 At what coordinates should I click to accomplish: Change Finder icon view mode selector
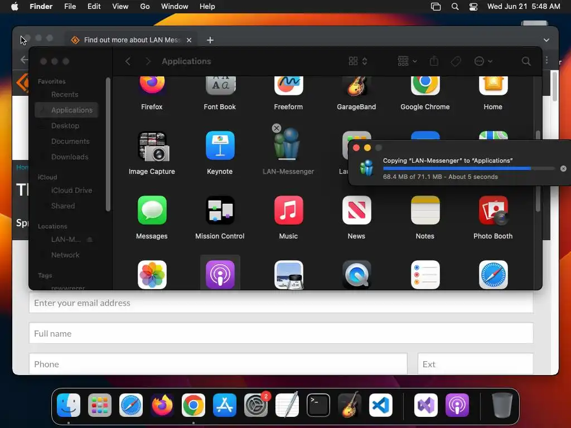coord(357,61)
